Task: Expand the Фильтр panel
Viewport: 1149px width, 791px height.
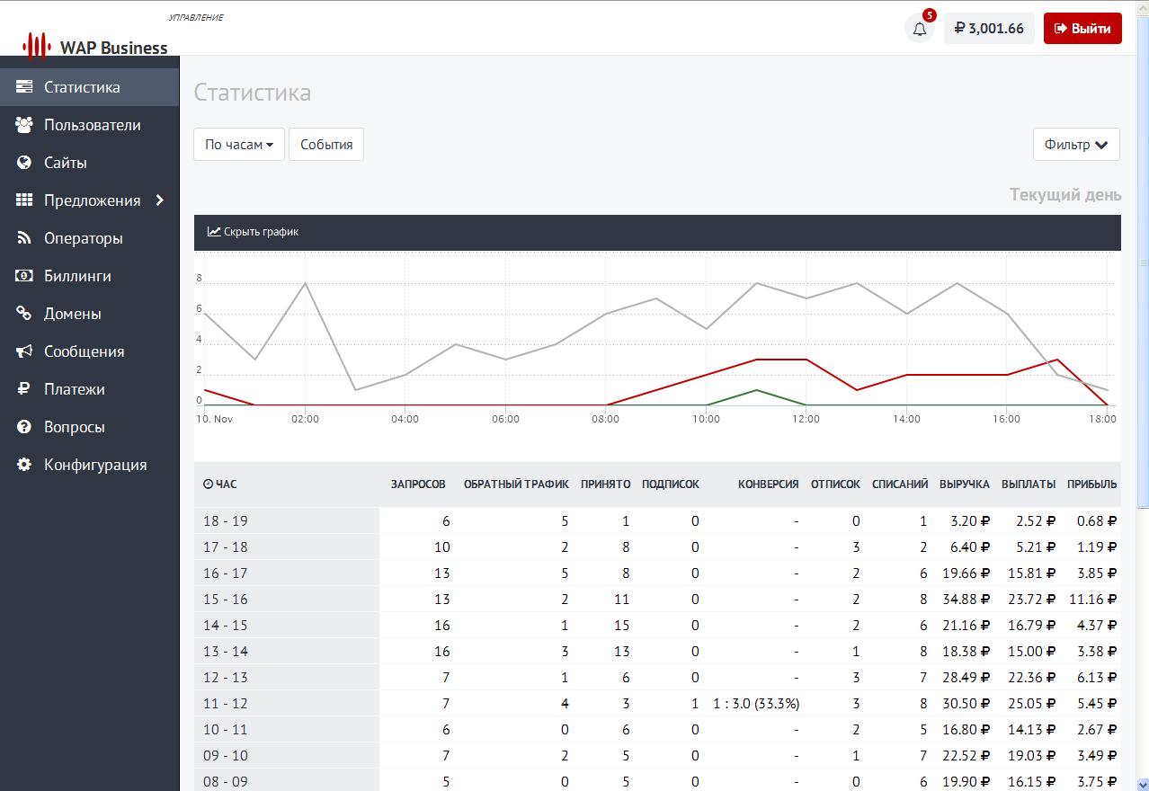Action: point(1075,145)
